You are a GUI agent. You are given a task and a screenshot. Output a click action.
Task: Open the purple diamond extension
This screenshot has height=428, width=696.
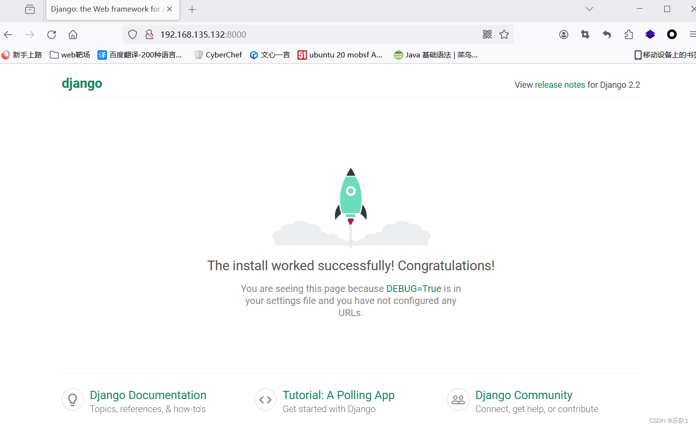click(650, 34)
